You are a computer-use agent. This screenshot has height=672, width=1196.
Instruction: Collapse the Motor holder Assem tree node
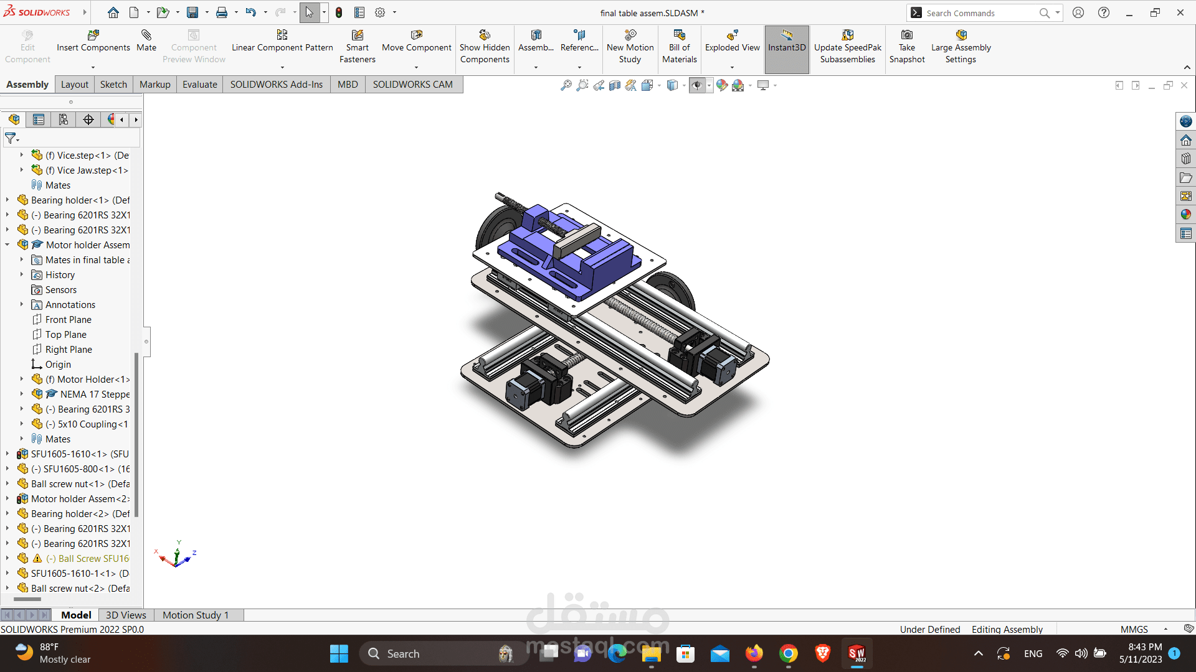(7, 245)
